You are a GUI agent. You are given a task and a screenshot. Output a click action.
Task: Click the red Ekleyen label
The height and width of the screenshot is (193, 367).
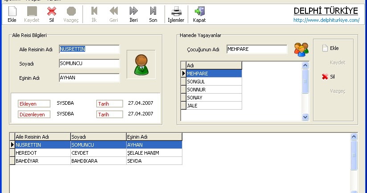coord(34,104)
